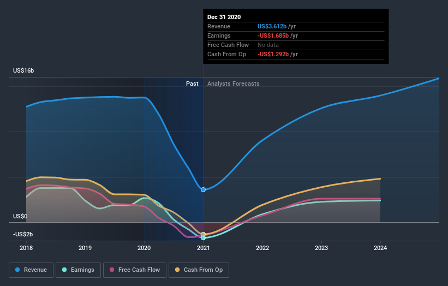Click the Earnings row label in tooltip
Screen dimensions: 448x286
(x=219, y=35)
